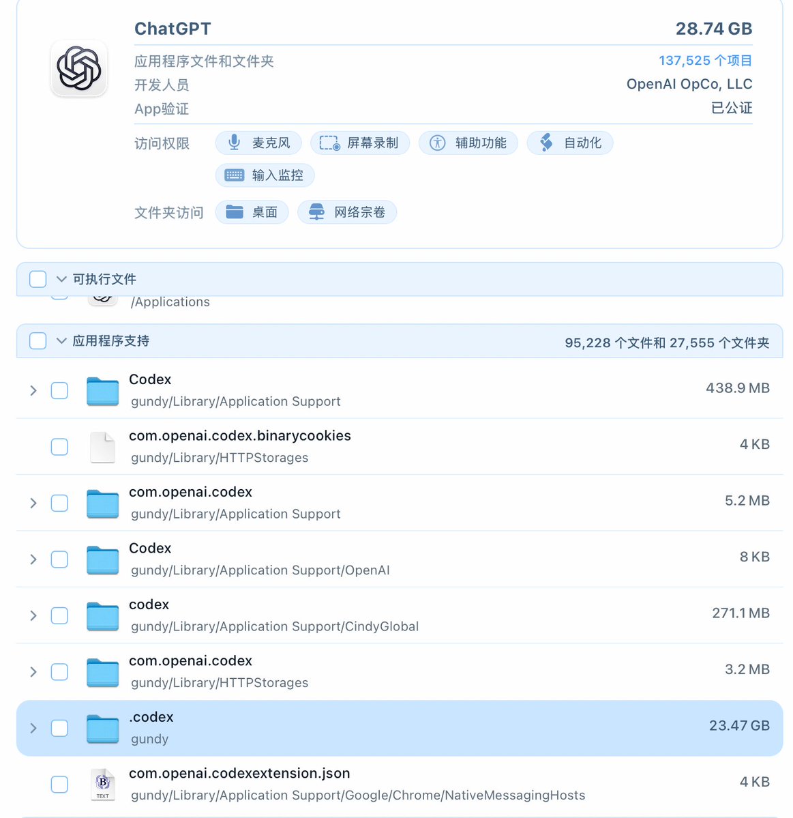Expand the CindyGlobal codex folder

[33, 615]
